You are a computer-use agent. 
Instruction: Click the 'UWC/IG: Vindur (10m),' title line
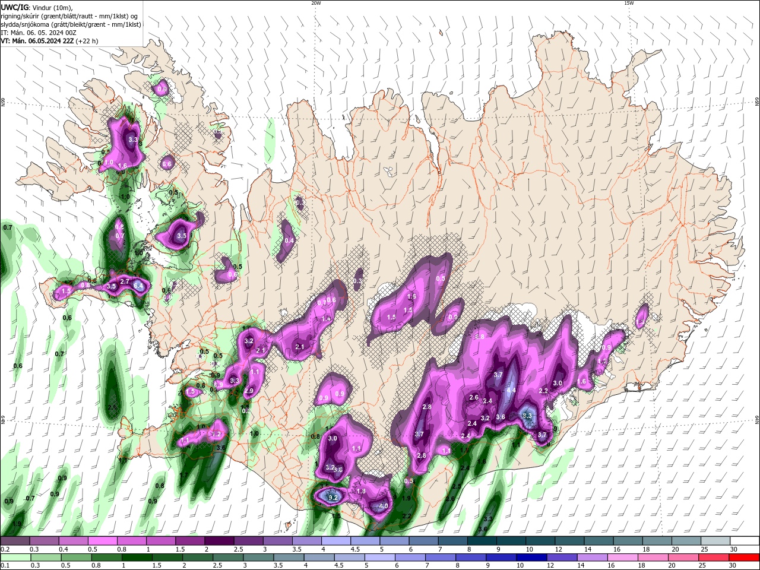[36, 7]
